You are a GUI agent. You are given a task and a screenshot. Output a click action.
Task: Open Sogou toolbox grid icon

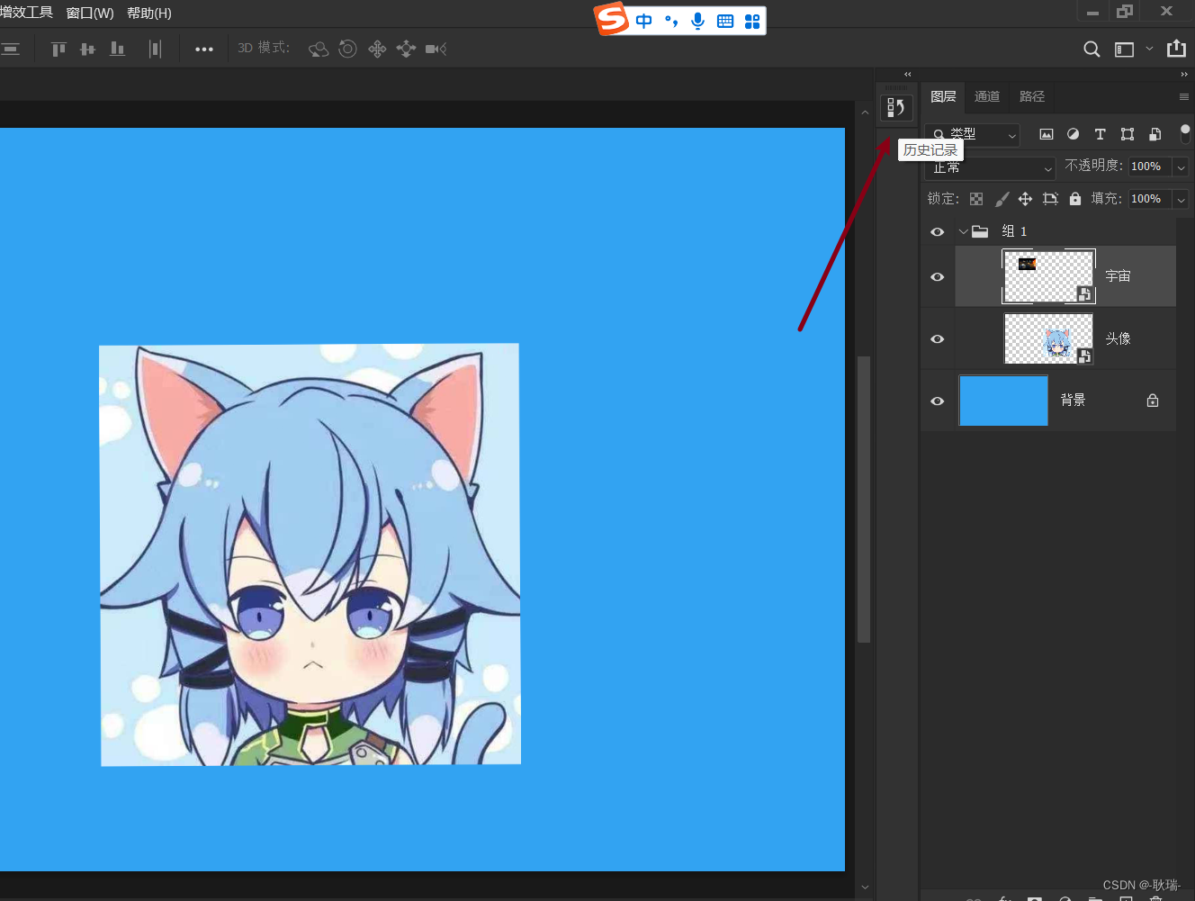(x=752, y=21)
